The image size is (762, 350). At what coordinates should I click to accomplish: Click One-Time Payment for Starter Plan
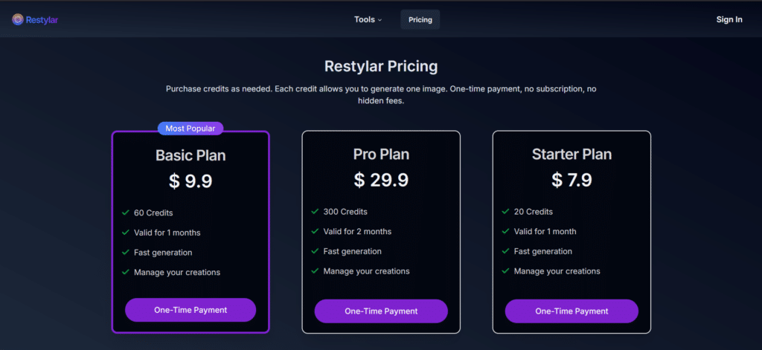[571, 311]
